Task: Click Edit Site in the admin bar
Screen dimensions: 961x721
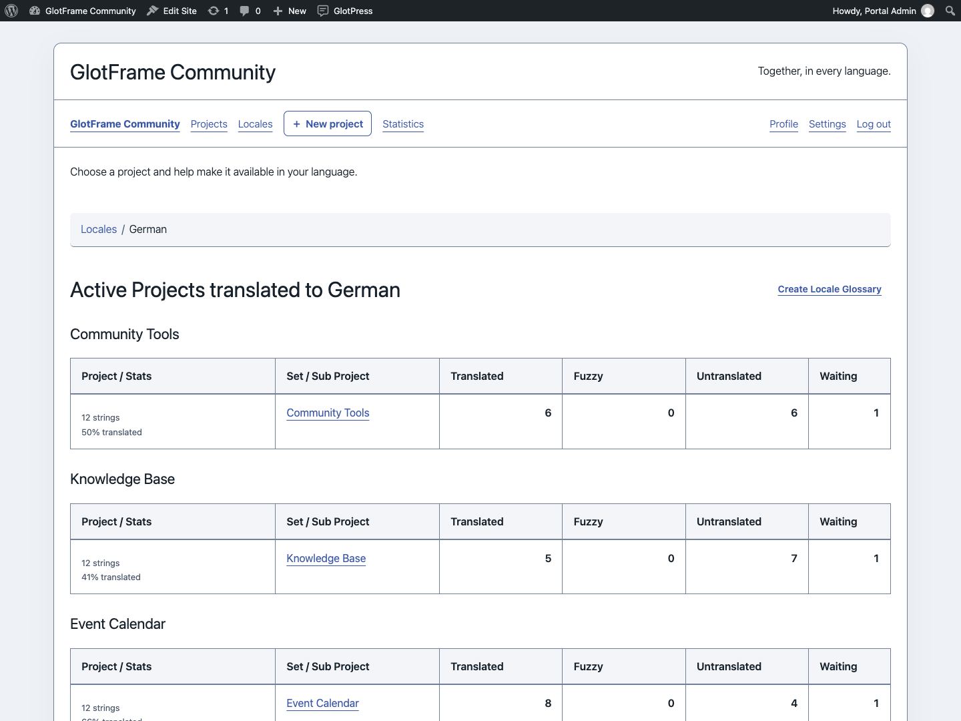Action: coord(172,11)
